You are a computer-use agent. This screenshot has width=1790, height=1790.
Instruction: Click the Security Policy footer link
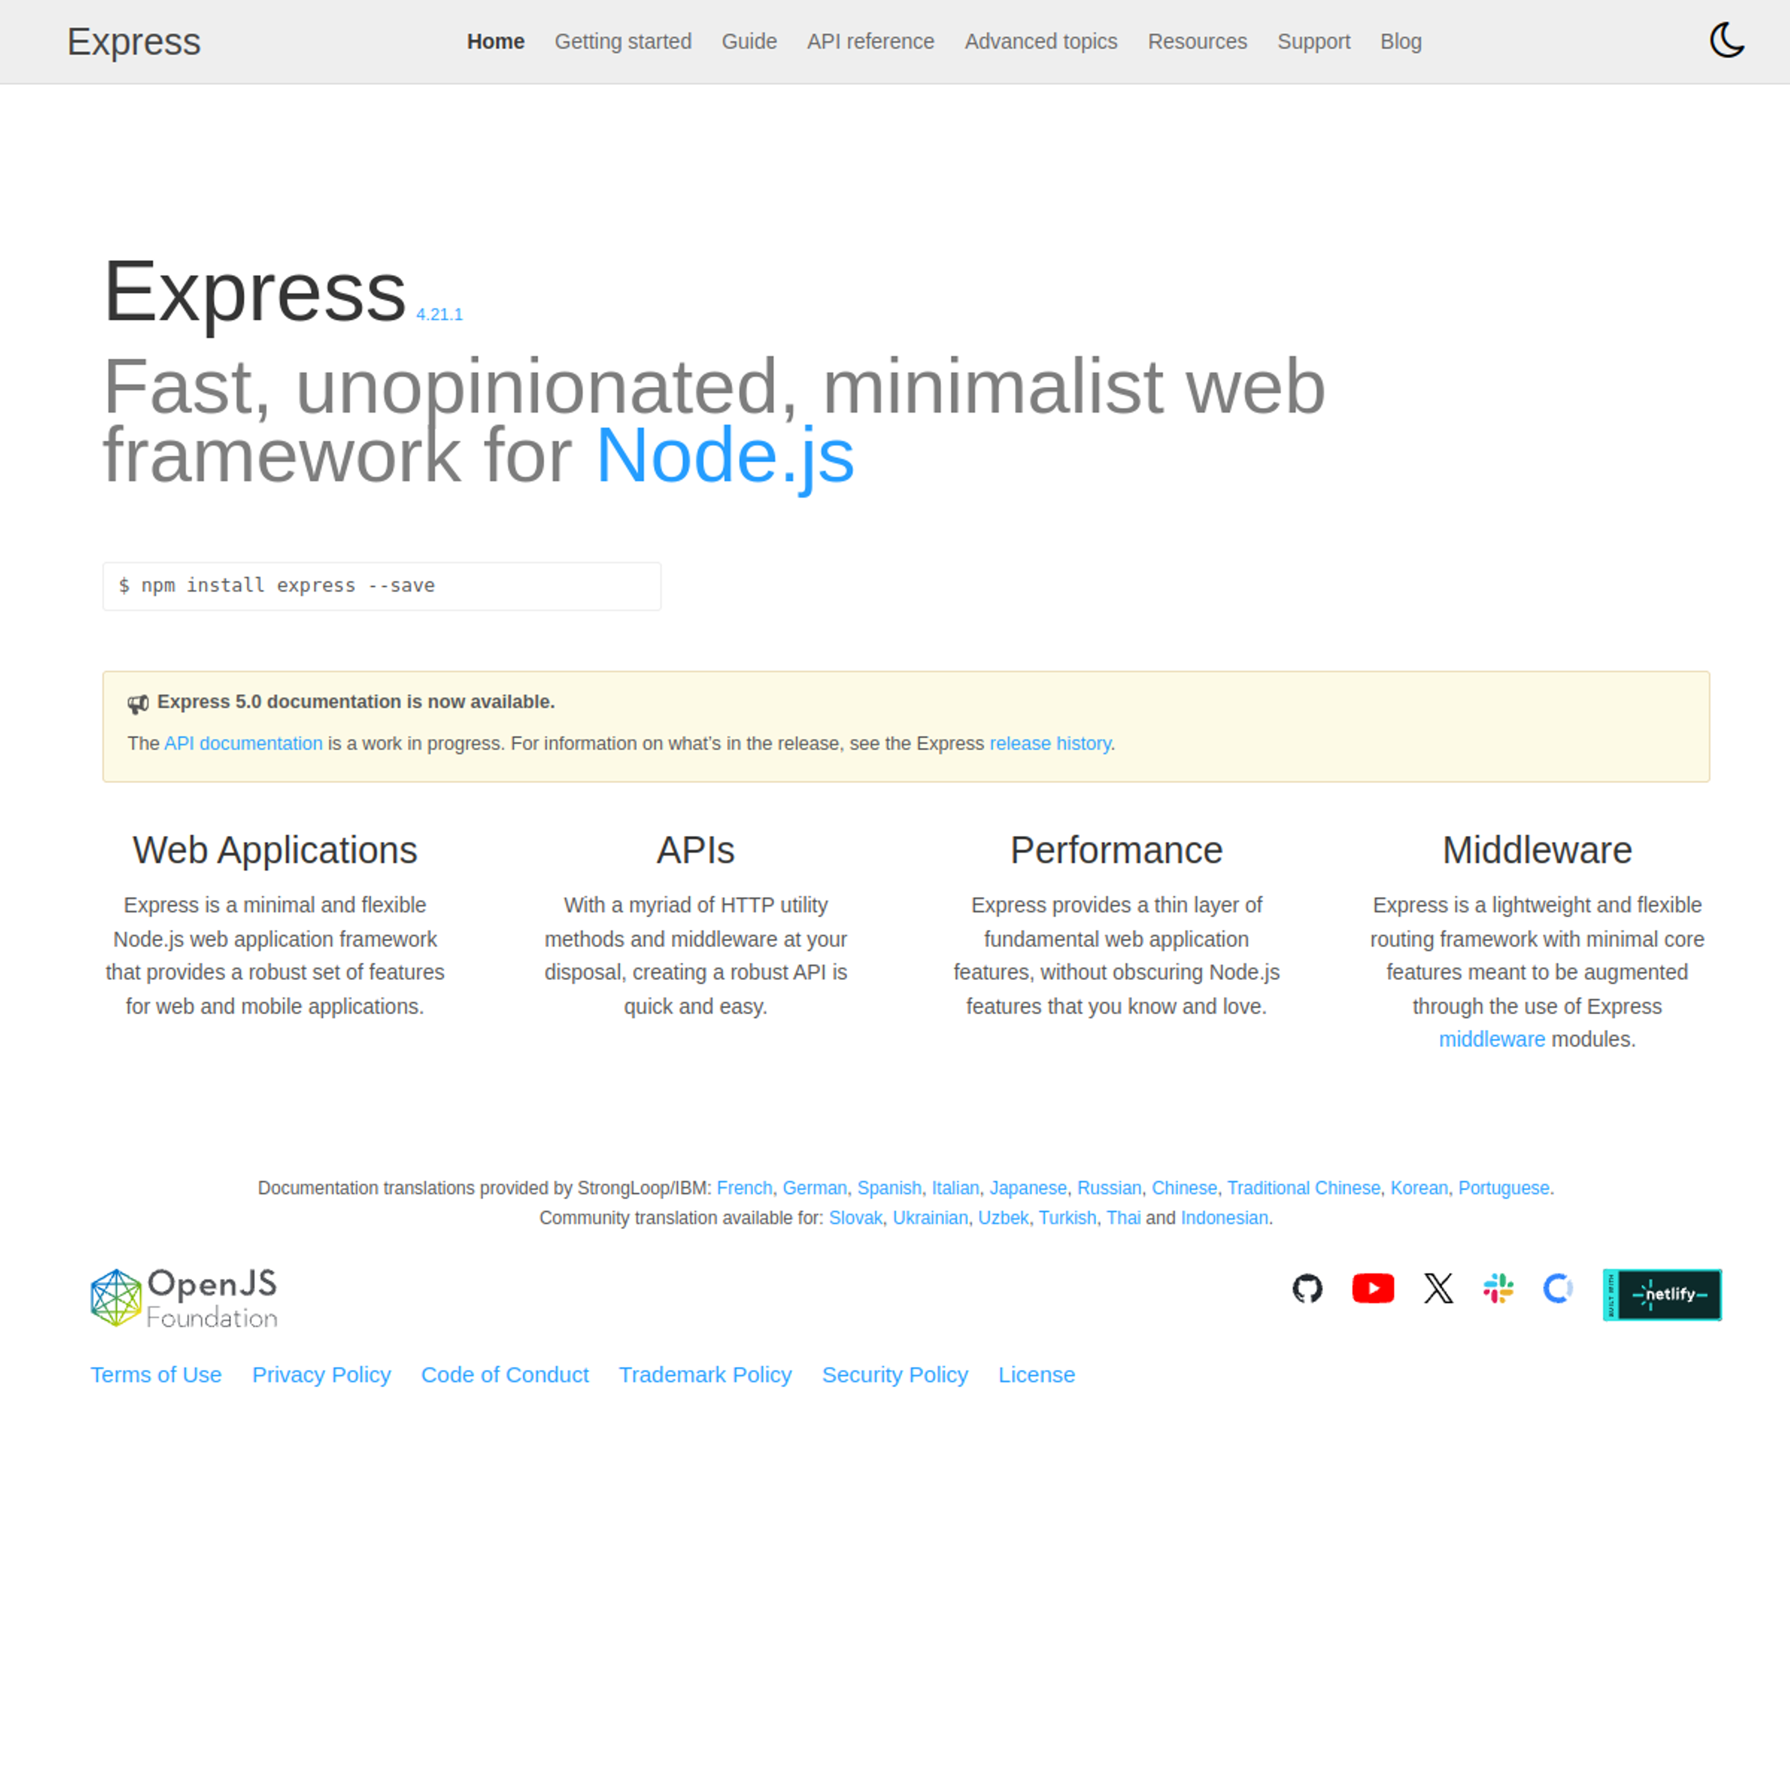(895, 1374)
